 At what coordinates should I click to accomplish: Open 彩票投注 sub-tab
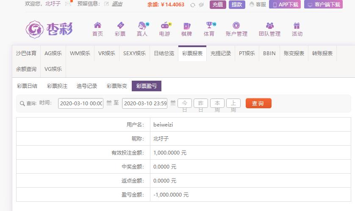coord(57,86)
